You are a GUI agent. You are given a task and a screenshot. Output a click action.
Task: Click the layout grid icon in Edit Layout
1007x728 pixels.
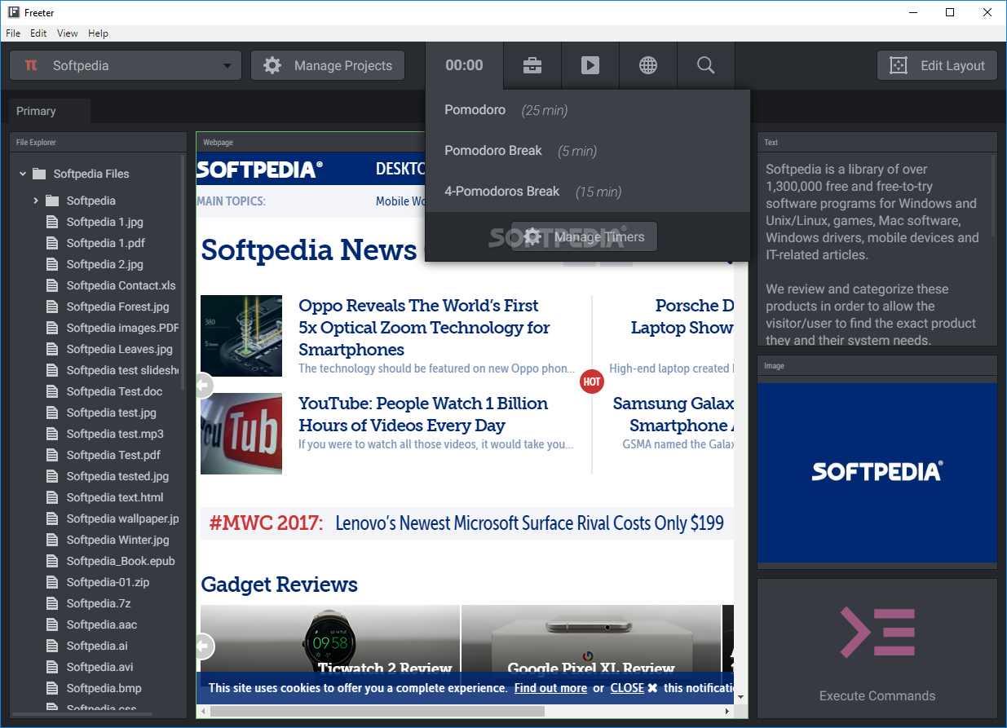[x=899, y=66]
